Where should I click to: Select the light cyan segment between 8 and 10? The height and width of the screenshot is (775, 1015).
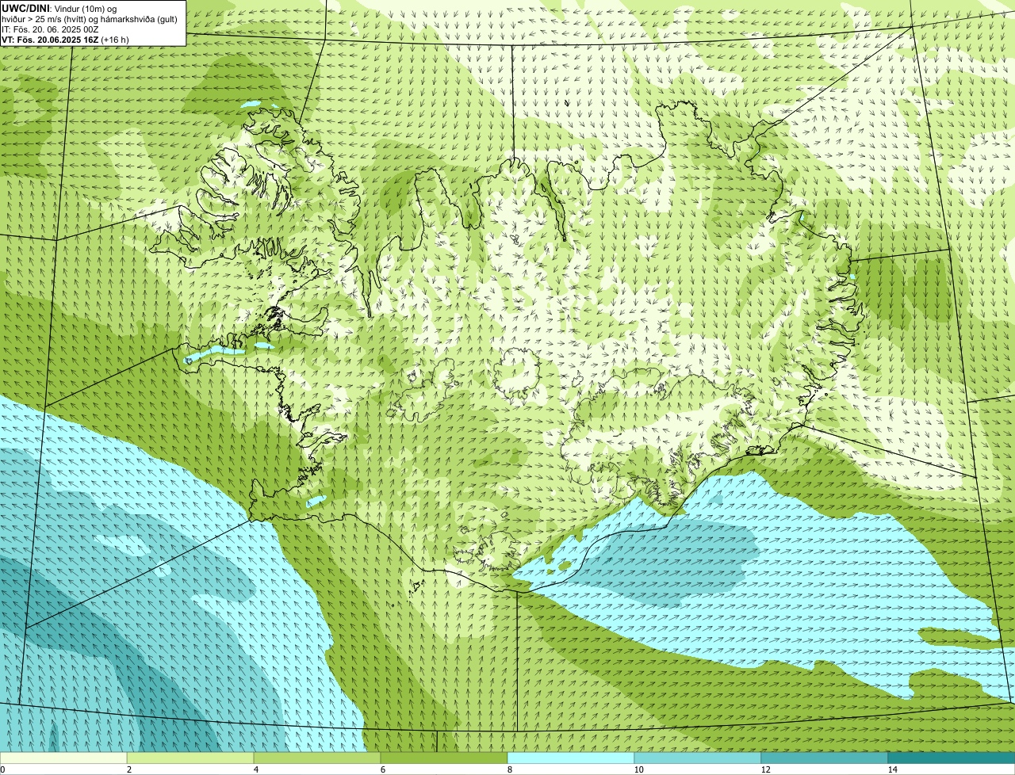tap(571, 758)
